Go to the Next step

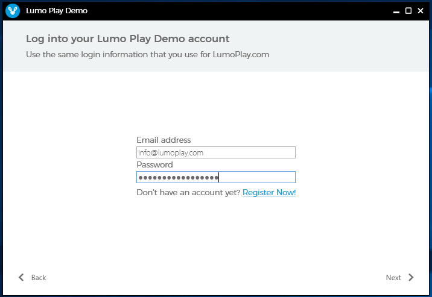click(400, 278)
